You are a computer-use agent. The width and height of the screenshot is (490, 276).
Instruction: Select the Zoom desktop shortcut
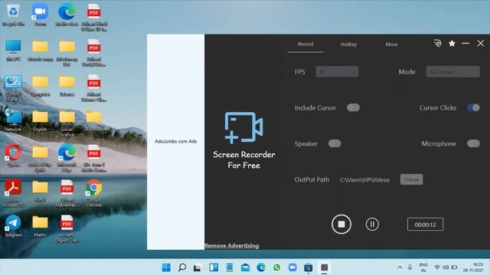40,15
